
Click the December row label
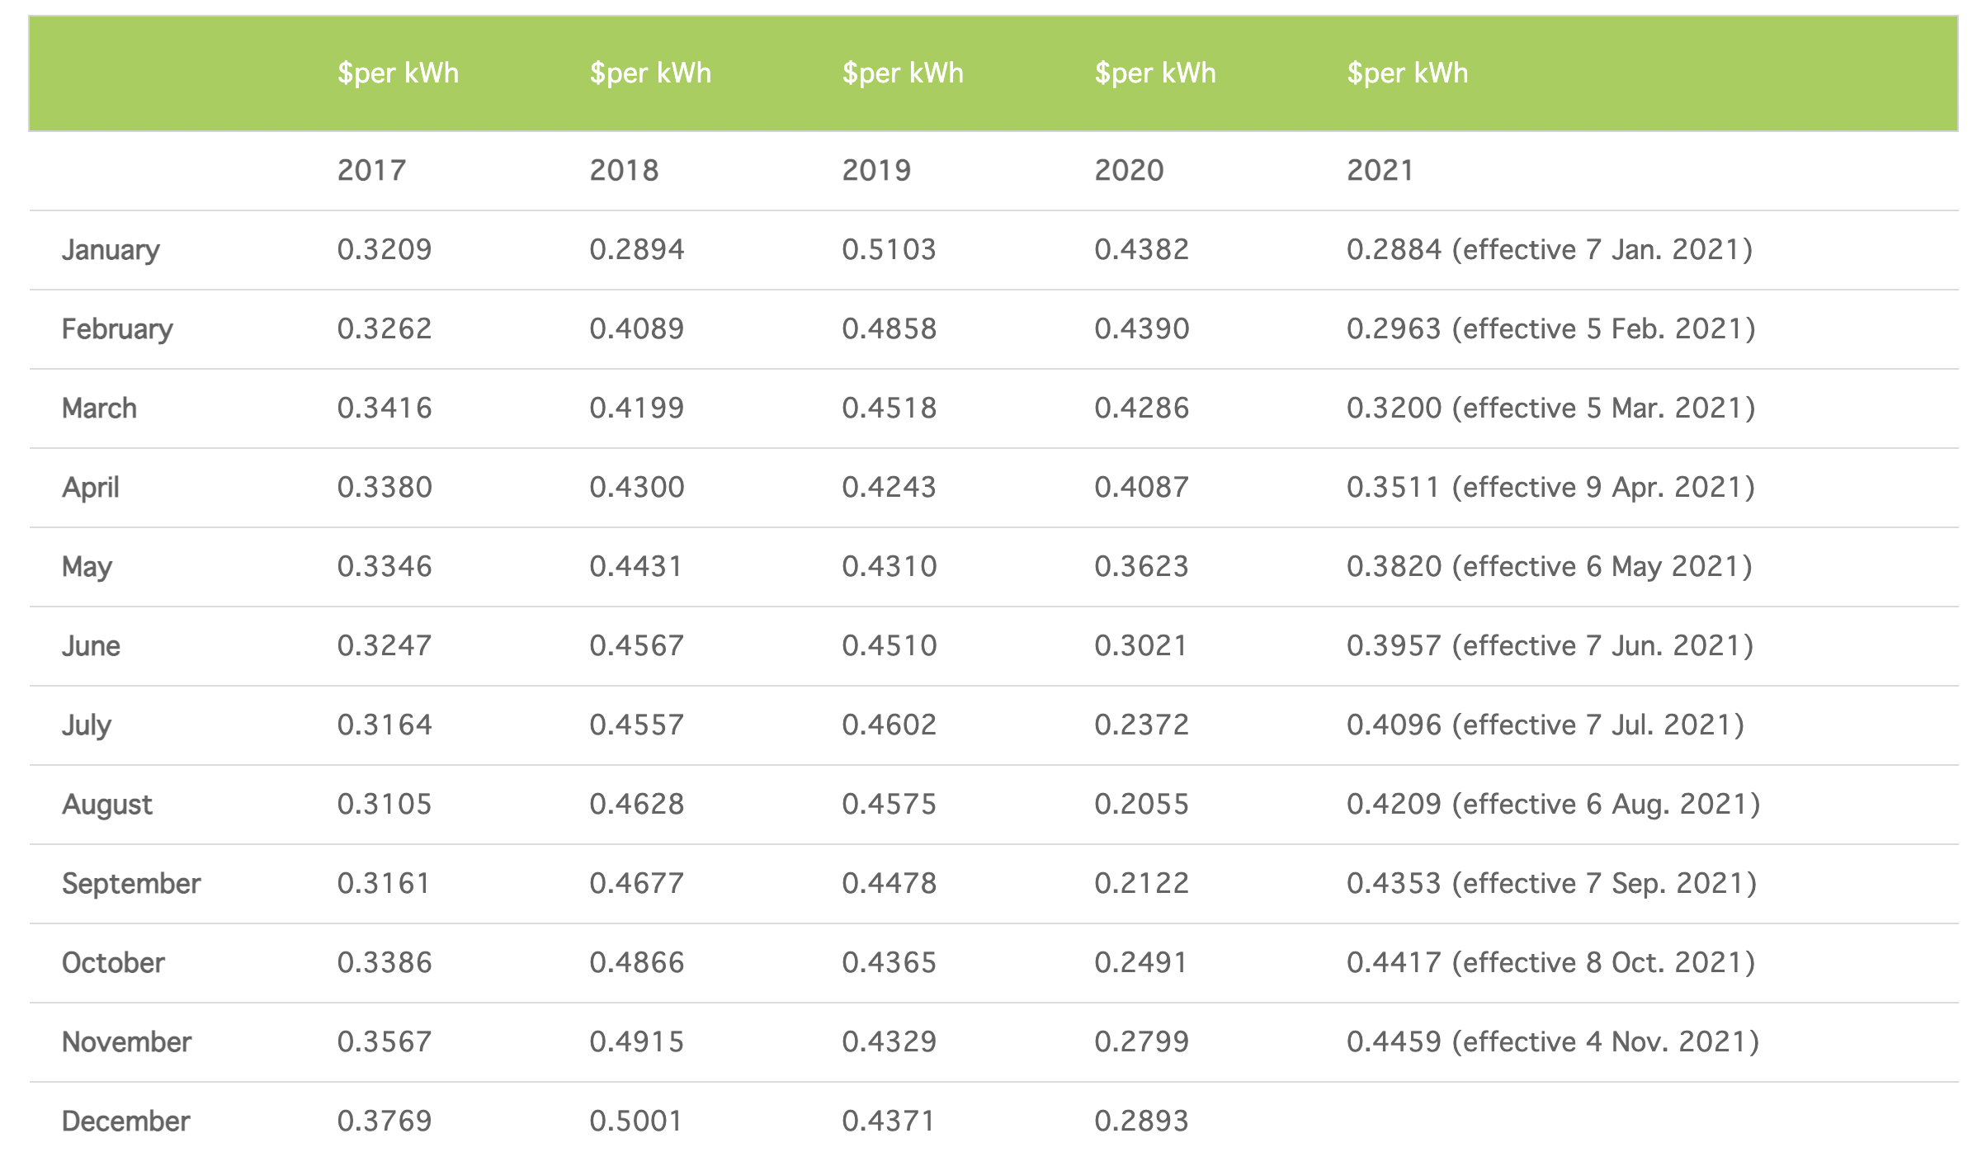coord(125,1121)
